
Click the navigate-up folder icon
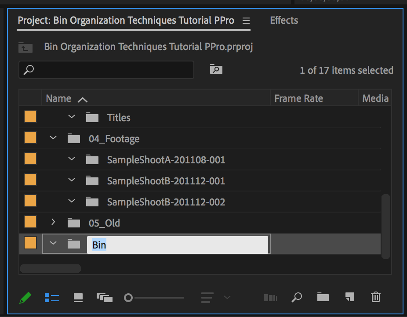click(x=25, y=47)
